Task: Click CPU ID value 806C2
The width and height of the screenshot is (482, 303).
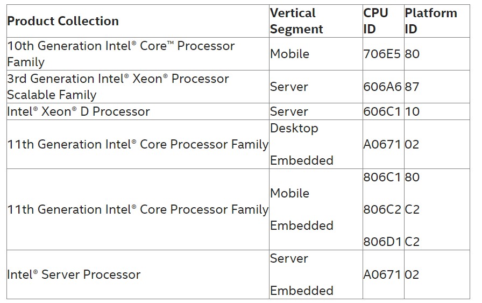Action: click(x=382, y=209)
